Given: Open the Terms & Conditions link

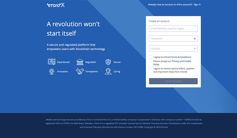Looking at the screenshot, I should pyautogui.click(x=181, y=57).
